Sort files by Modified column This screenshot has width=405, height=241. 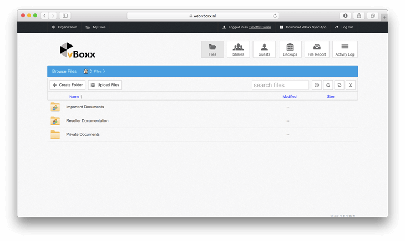[289, 97]
